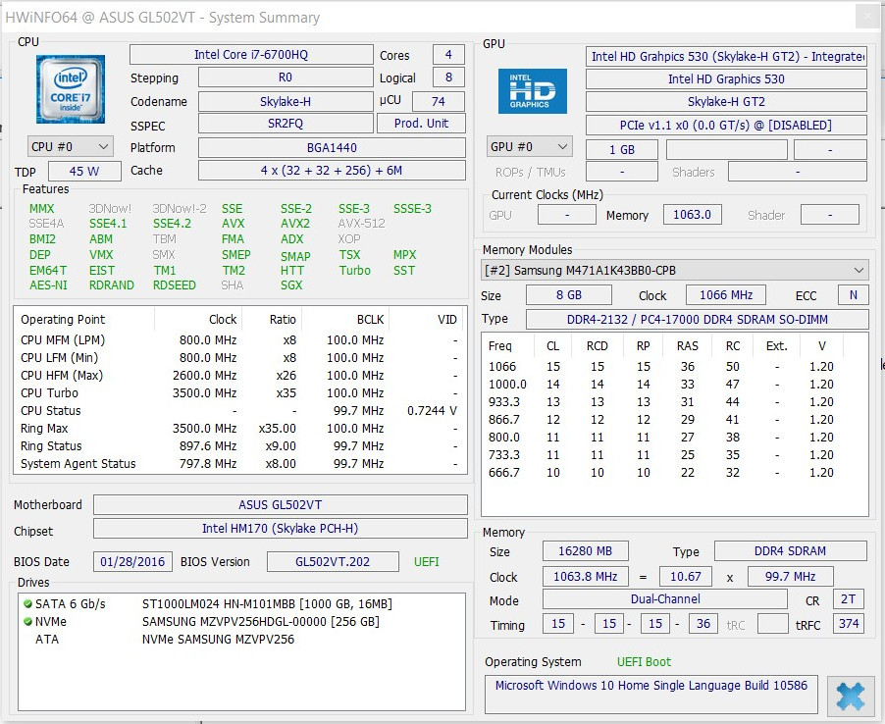Click the Skylake-H GT2 GPU codename field
This screenshot has height=724, width=885.
pos(726,102)
